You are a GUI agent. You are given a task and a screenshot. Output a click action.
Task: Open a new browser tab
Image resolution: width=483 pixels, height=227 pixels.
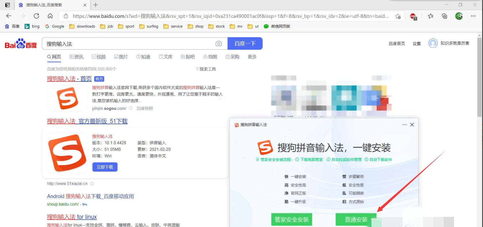click(96, 5)
